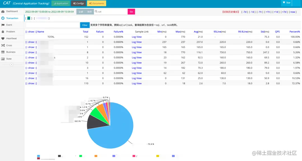Open the Application tab
Viewport: 302px width, 161px height.
click(x=61, y=3)
